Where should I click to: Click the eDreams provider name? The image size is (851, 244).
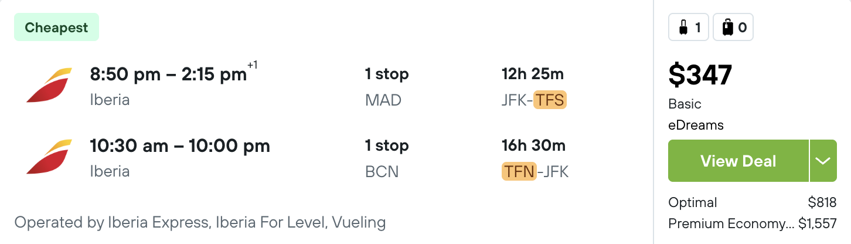click(696, 125)
